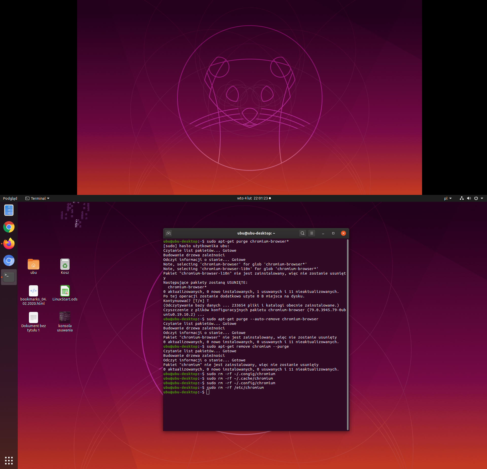This screenshot has width=487, height=469.
Task: Launch Firefox from the dock
Action: point(9,244)
